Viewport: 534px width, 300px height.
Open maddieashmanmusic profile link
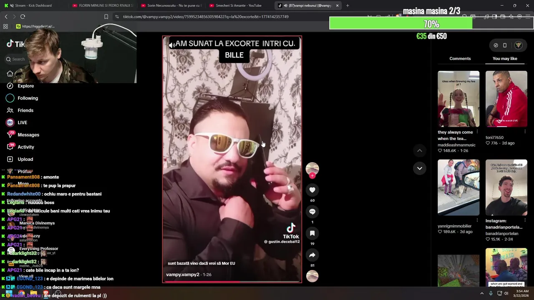pyautogui.click(x=456, y=145)
